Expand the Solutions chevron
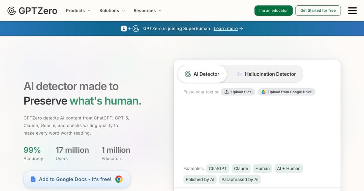The width and height of the screenshot is (364, 191). click(x=123, y=11)
